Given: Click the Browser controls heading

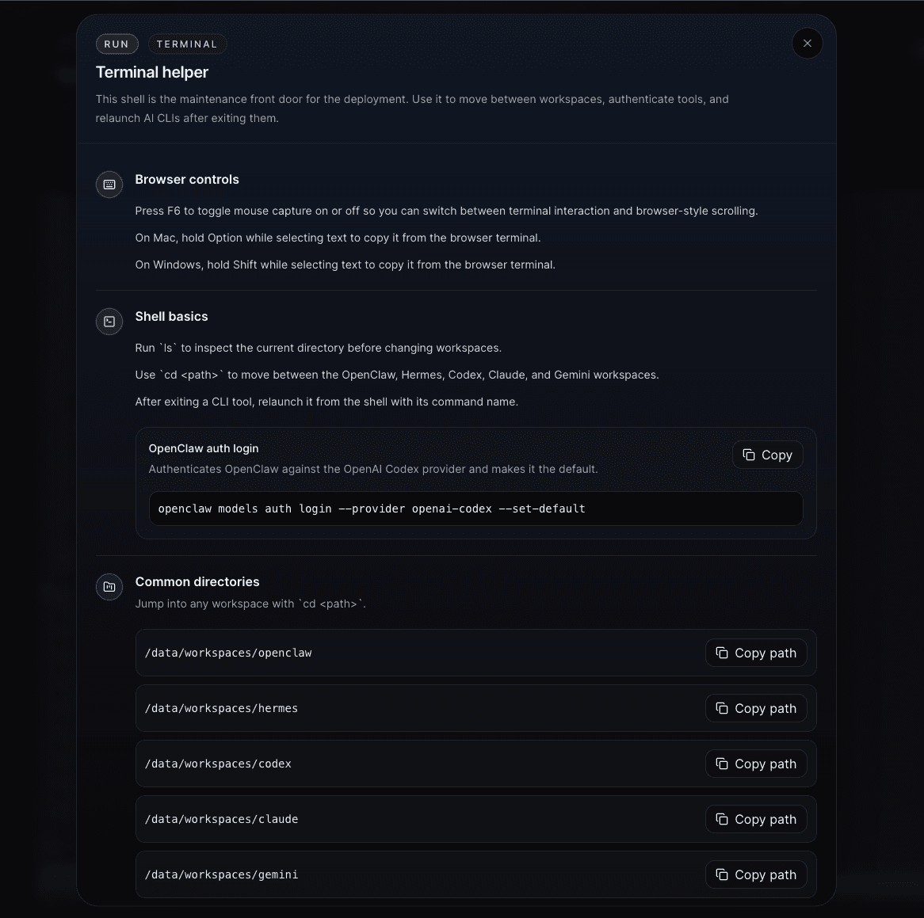Looking at the screenshot, I should point(187,180).
